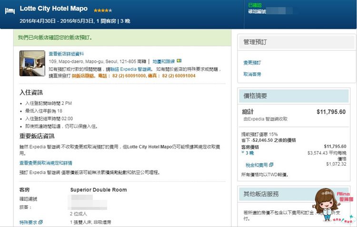Click the 入住資訊 heading
Screen dimensions: 357x227
pyautogui.click(x=31, y=92)
